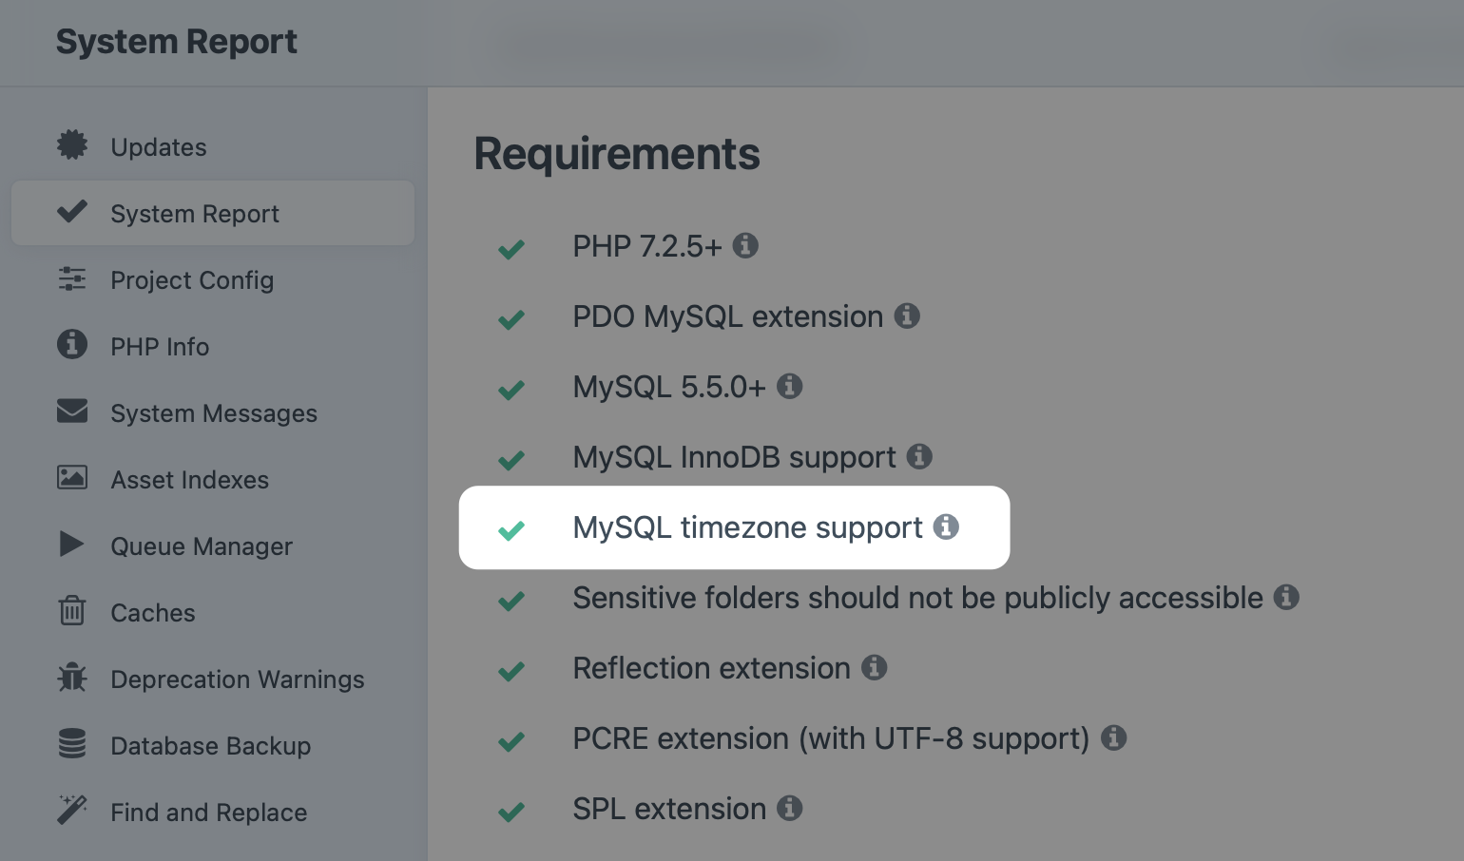
Task: Click the Project Config sliders icon
Action: 72,278
